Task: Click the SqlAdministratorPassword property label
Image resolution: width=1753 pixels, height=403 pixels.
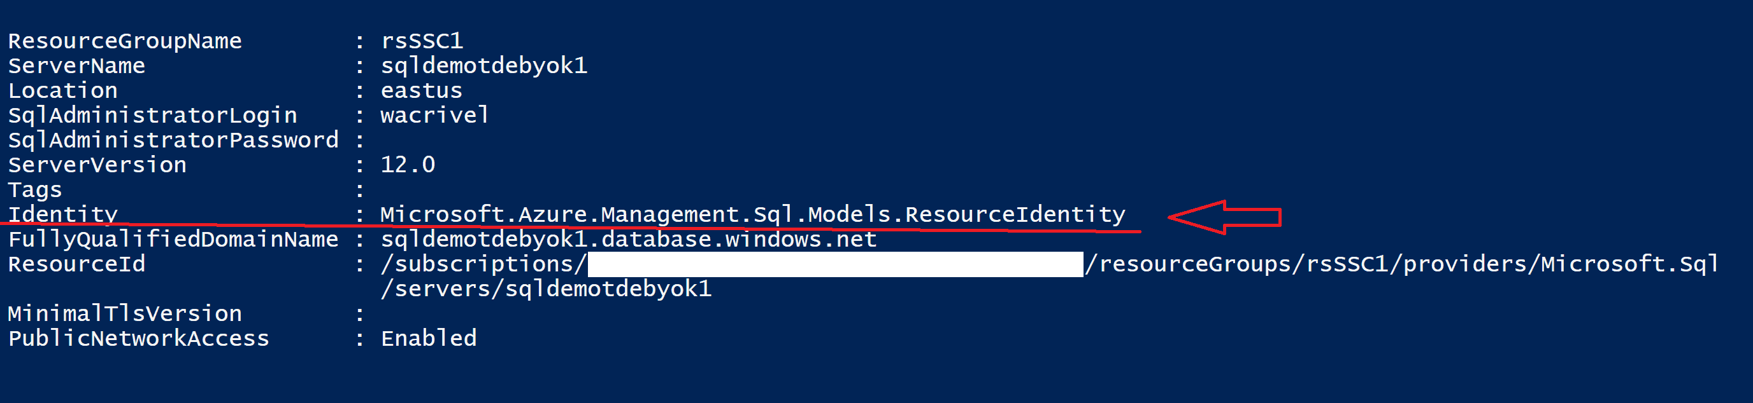Action: point(173,140)
